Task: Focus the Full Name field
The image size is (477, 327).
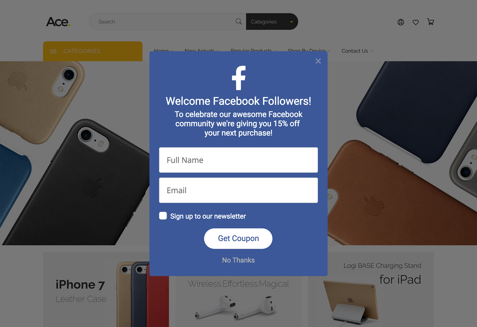Action: coord(238,160)
